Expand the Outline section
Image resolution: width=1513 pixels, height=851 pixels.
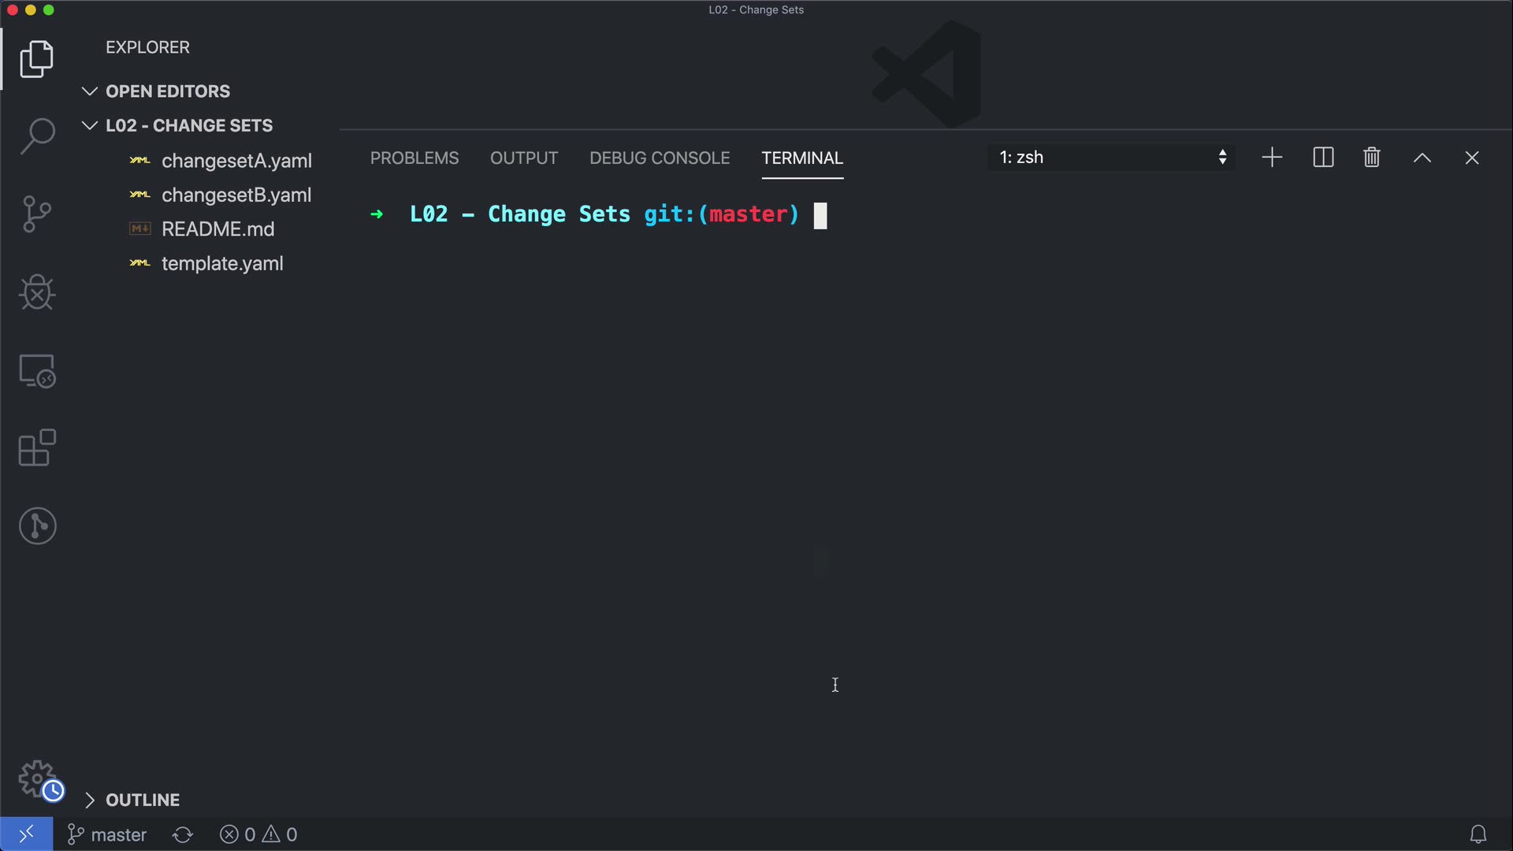tap(90, 801)
